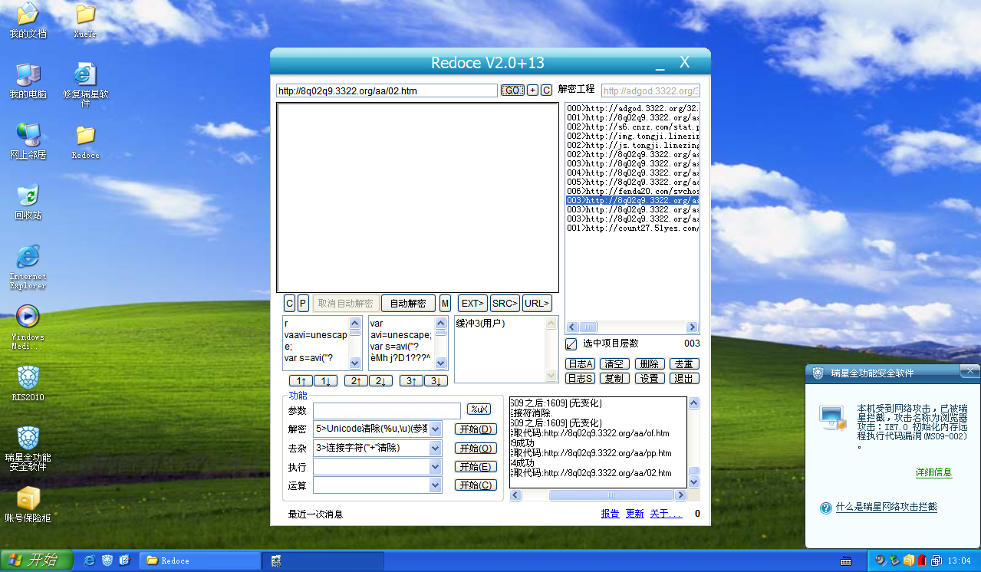Viewport: 981px width, 572px height.
Task: Open the 详细信息 link in Rising popup
Action: coord(933,472)
